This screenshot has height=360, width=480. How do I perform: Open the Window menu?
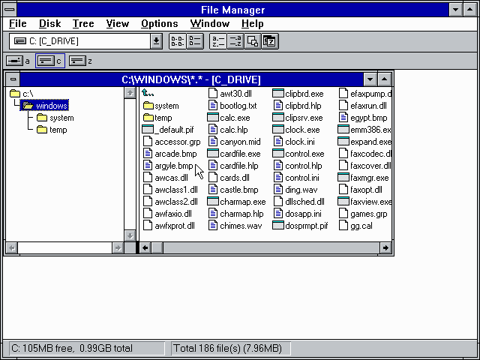point(210,23)
